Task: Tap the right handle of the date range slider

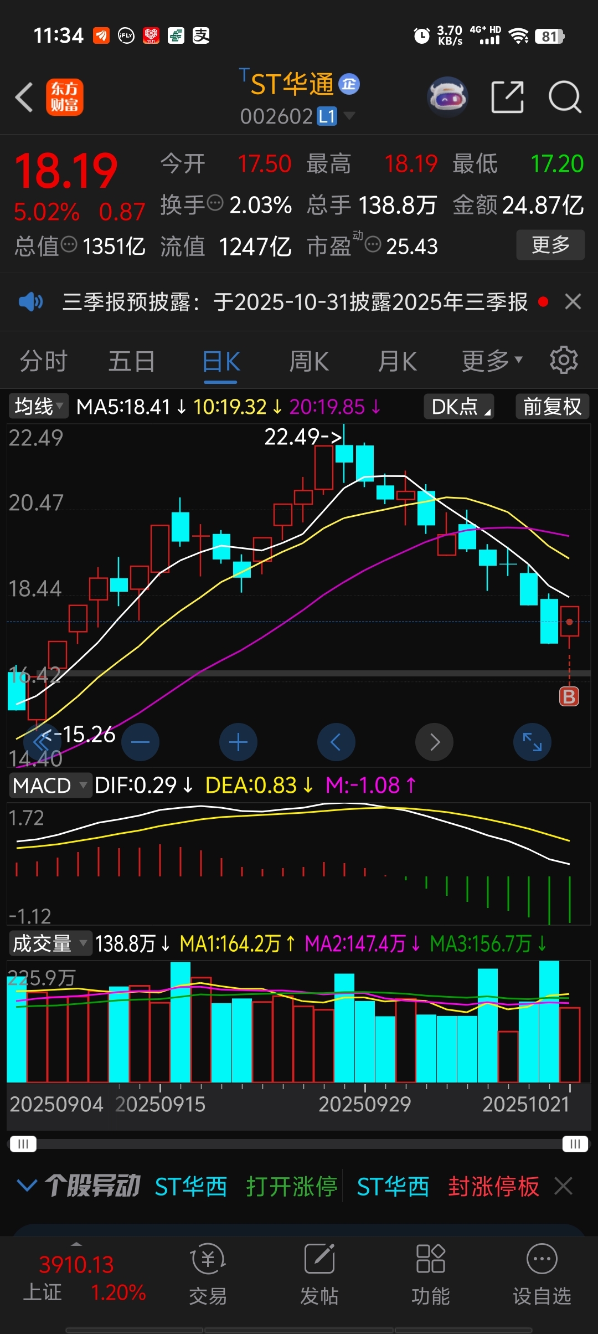Action: 575,1144
